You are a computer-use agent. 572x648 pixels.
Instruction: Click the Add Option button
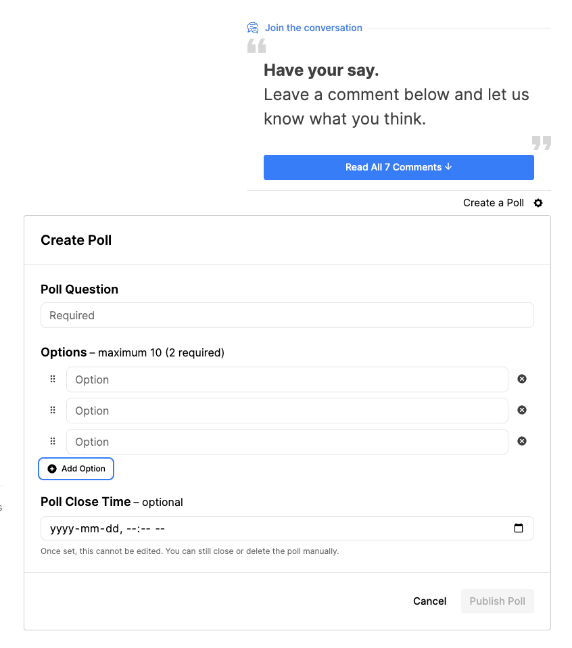click(76, 469)
